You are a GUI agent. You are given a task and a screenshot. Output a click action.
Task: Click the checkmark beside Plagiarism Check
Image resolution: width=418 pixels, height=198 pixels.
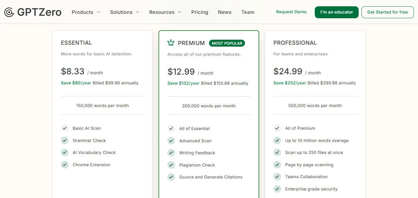(x=171, y=165)
